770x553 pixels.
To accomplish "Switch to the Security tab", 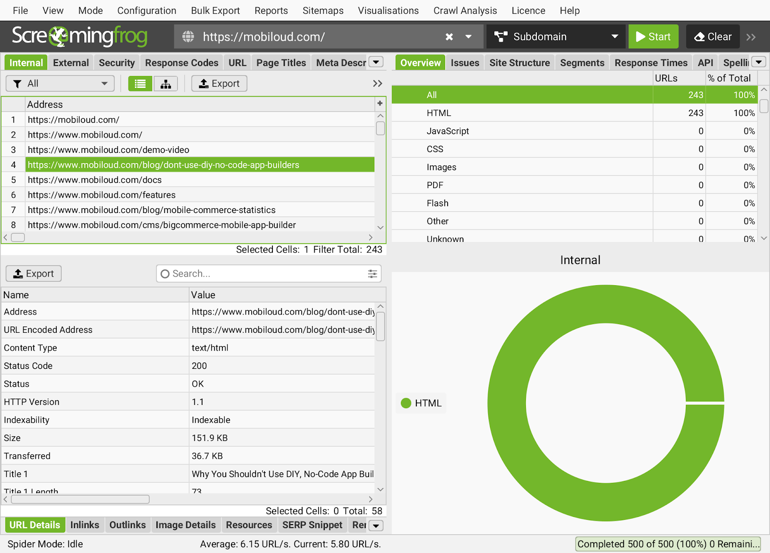I will pyautogui.click(x=116, y=63).
